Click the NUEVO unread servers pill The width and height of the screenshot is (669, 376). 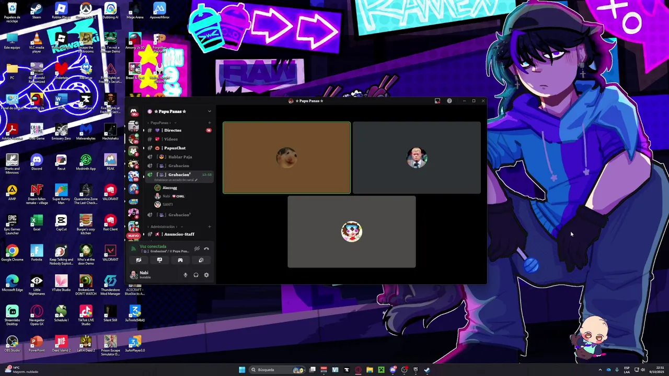[134, 236]
